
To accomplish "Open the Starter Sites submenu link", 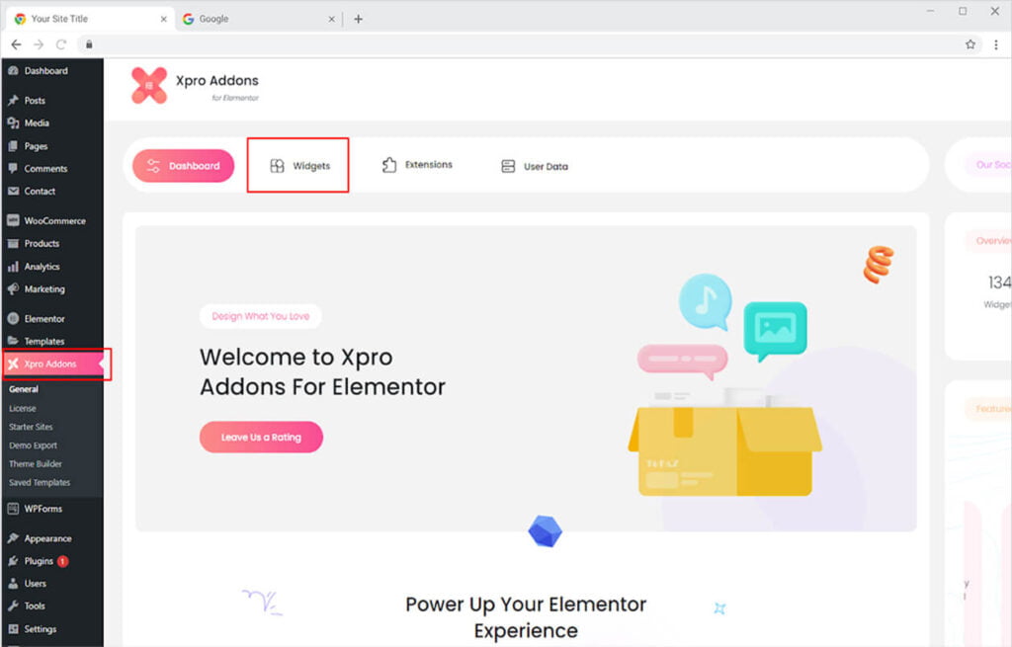I will (x=31, y=427).
